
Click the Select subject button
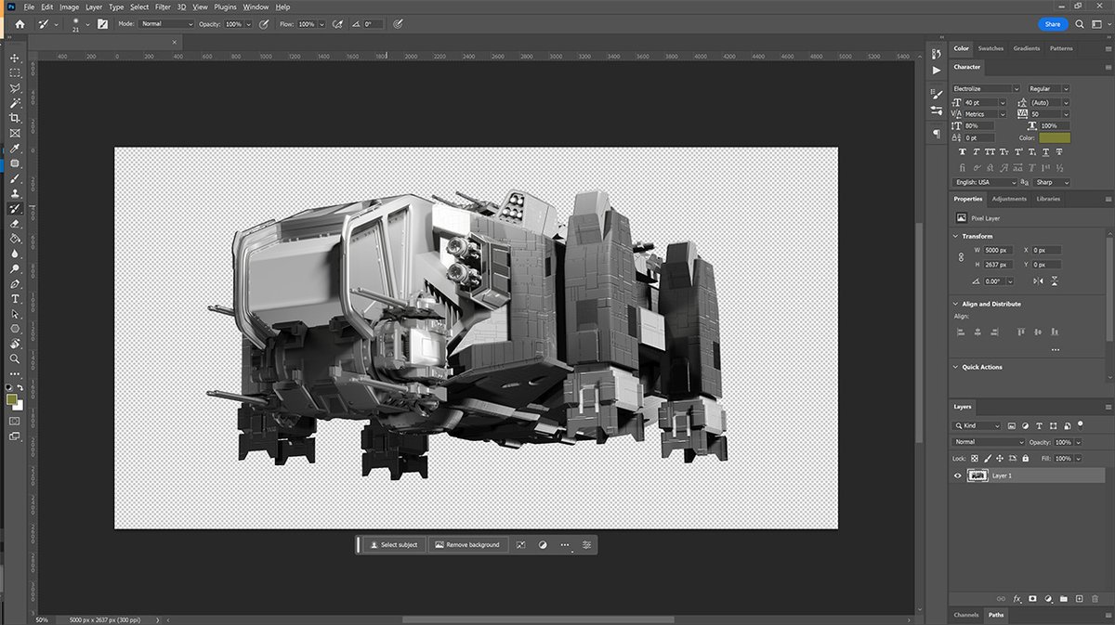(x=393, y=545)
